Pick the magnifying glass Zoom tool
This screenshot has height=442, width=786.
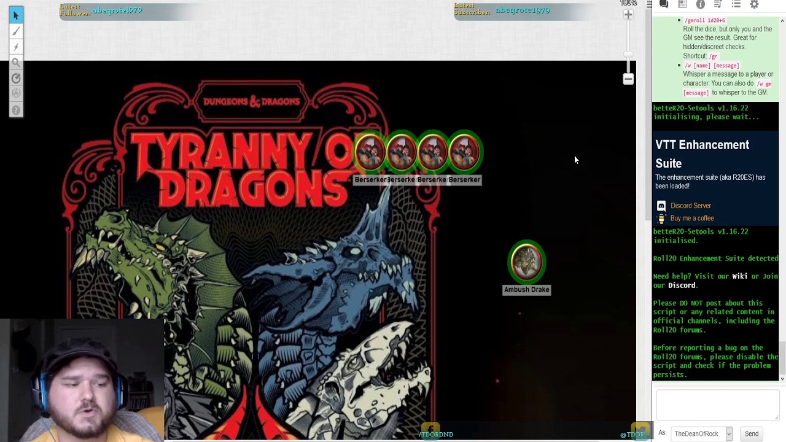point(16,63)
